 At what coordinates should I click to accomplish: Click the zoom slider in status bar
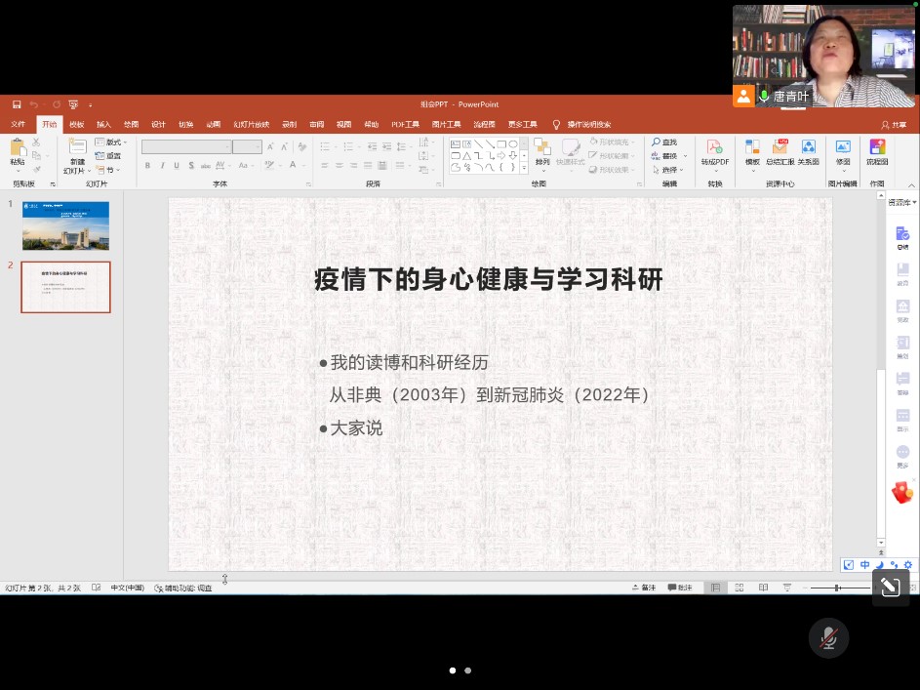point(838,588)
